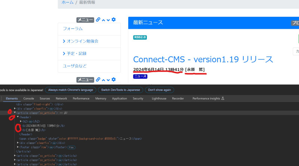Click the blue ニュース category badge under the date
This screenshot has width=299, height=166.
click(x=140, y=76)
